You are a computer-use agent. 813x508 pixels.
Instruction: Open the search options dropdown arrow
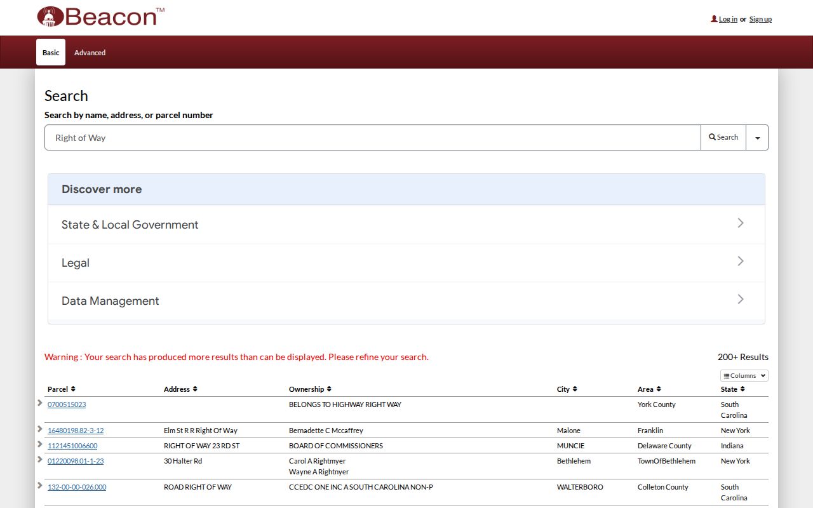coord(757,138)
